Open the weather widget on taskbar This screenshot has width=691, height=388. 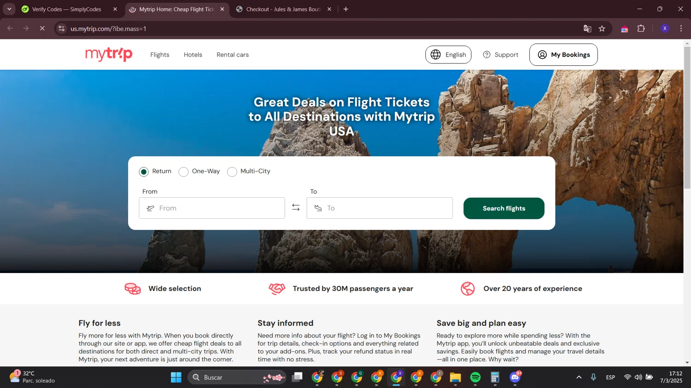tap(32, 377)
